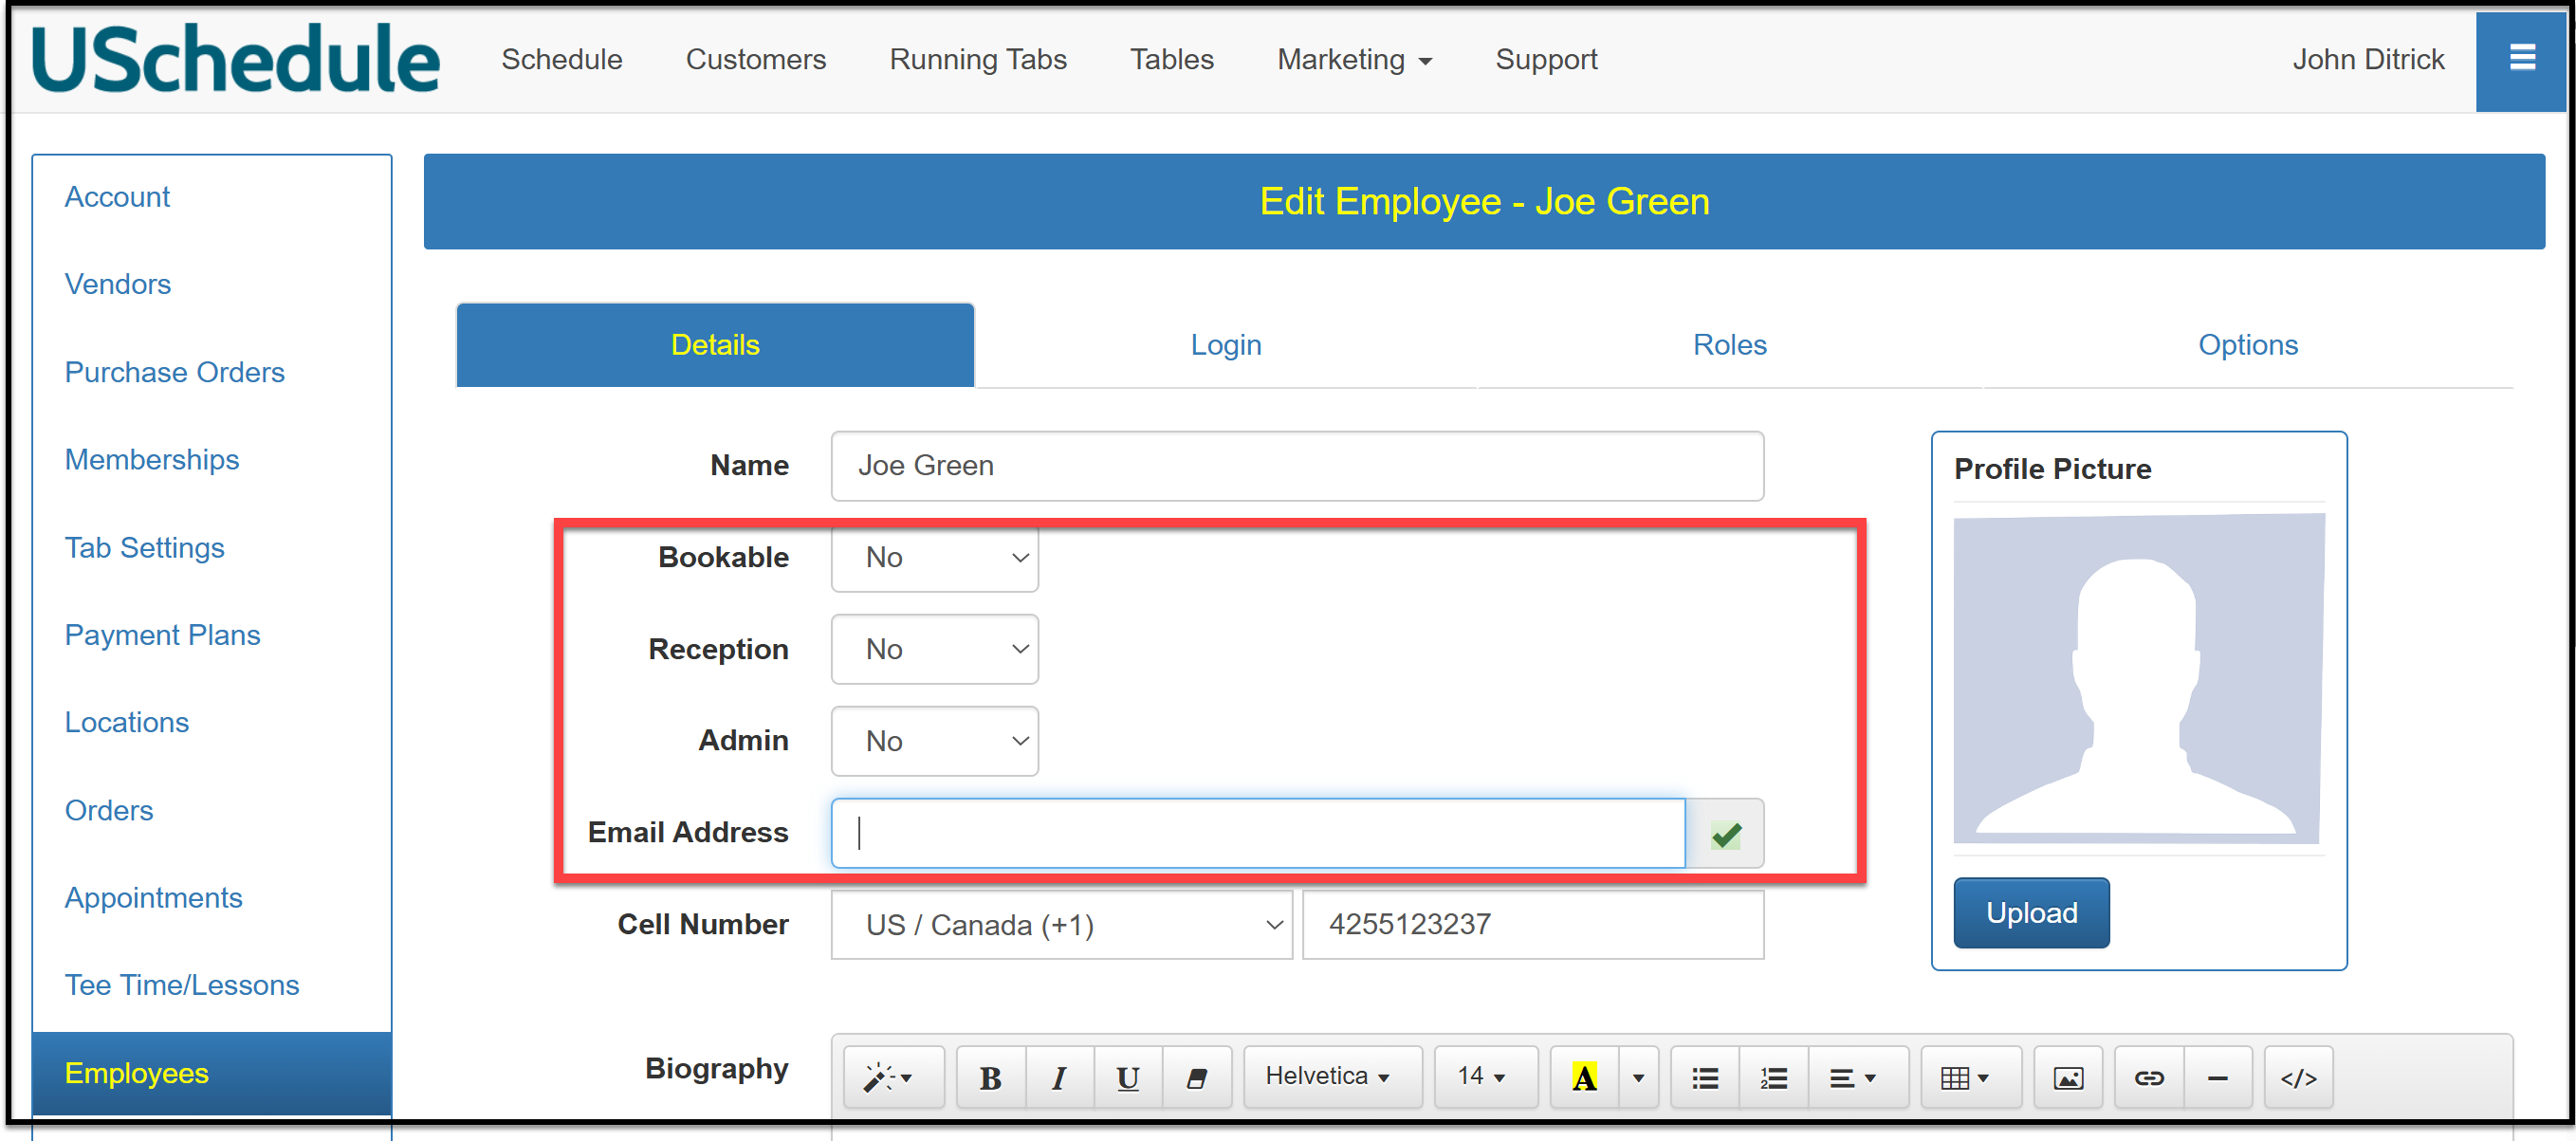
Task: Click the insert link icon
Action: tap(2148, 1077)
